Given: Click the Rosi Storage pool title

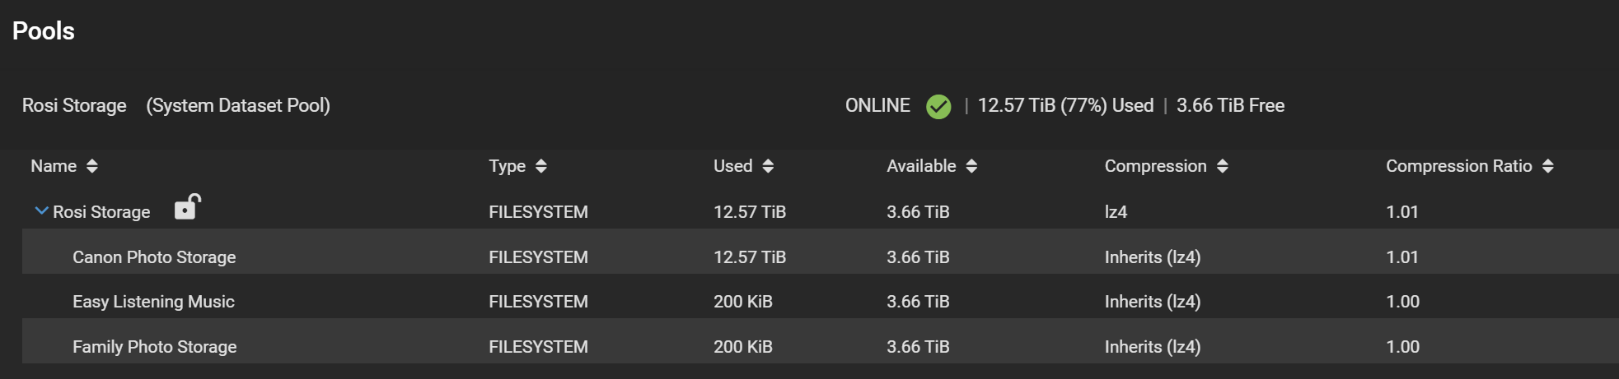Looking at the screenshot, I should click(x=74, y=106).
